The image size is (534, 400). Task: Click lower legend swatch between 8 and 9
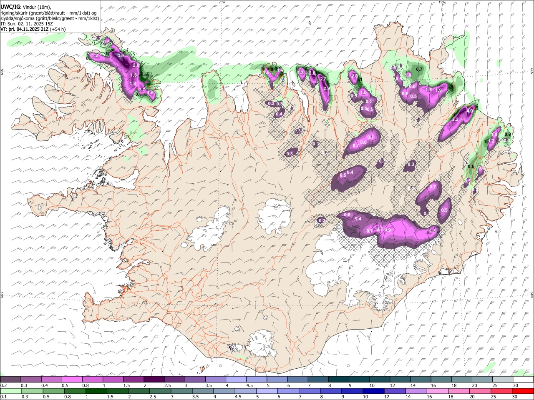(x=331, y=391)
